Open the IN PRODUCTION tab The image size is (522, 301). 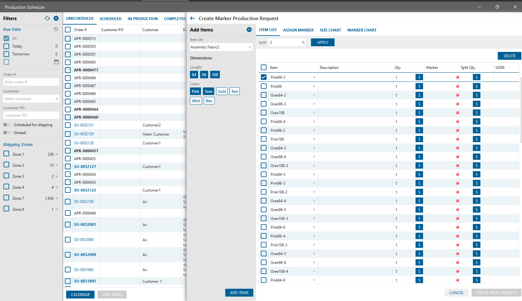(143, 19)
